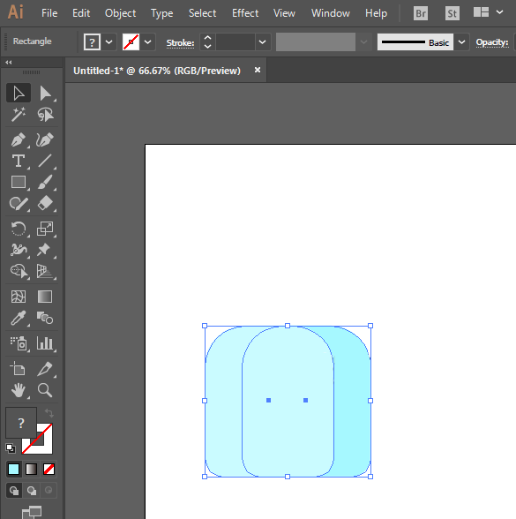516x519 pixels.
Task: Click the Opacity label link
Action: click(x=492, y=42)
